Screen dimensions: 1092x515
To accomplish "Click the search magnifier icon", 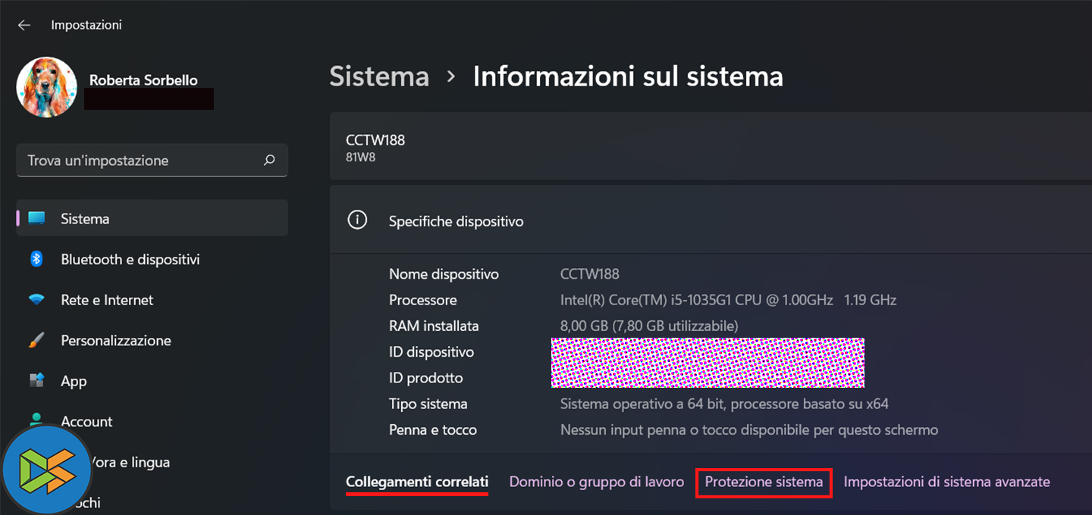I will point(269,161).
